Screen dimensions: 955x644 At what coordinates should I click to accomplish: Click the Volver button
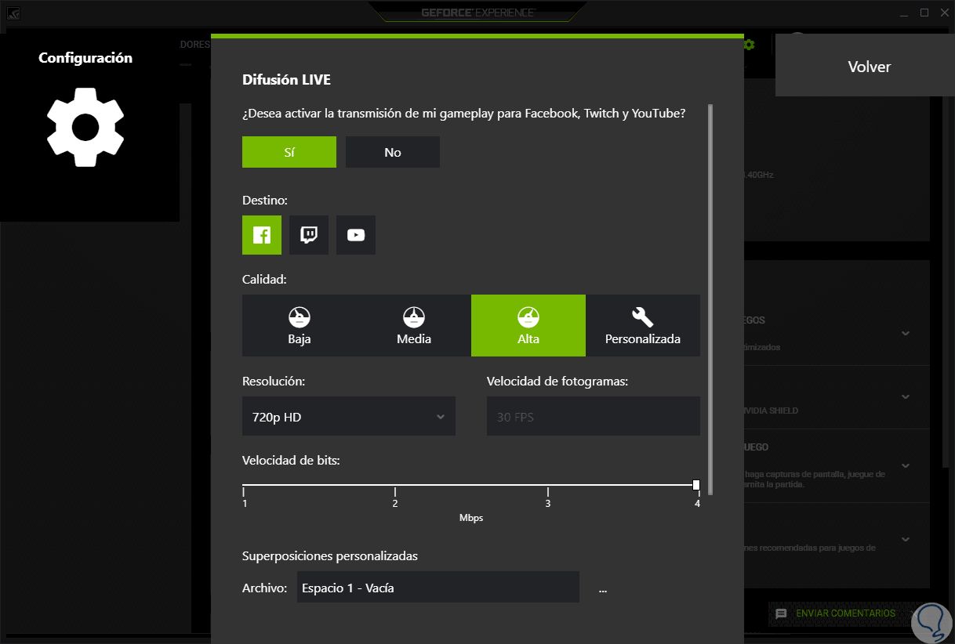[x=865, y=67]
